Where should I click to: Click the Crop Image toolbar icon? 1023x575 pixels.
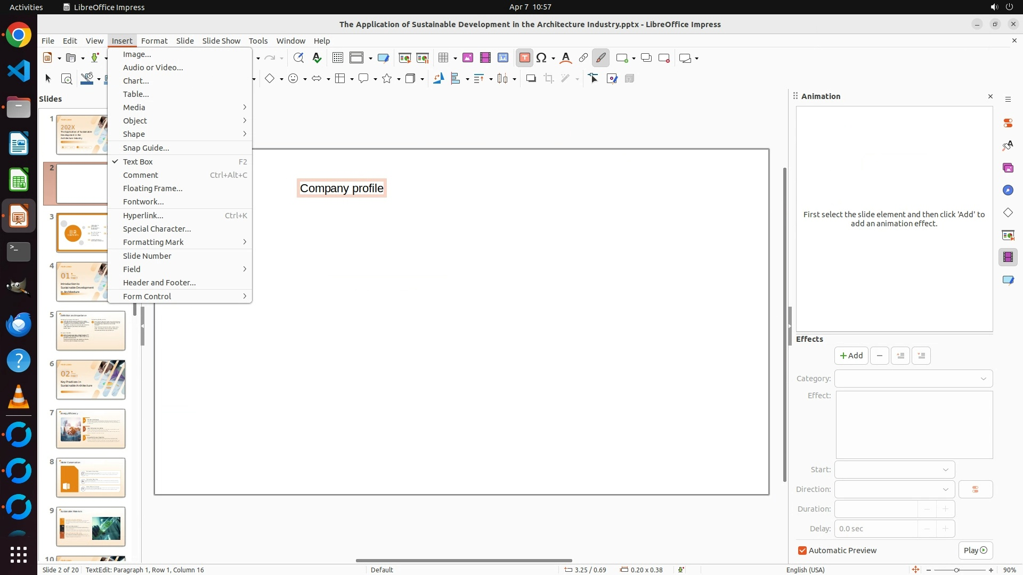click(548, 79)
